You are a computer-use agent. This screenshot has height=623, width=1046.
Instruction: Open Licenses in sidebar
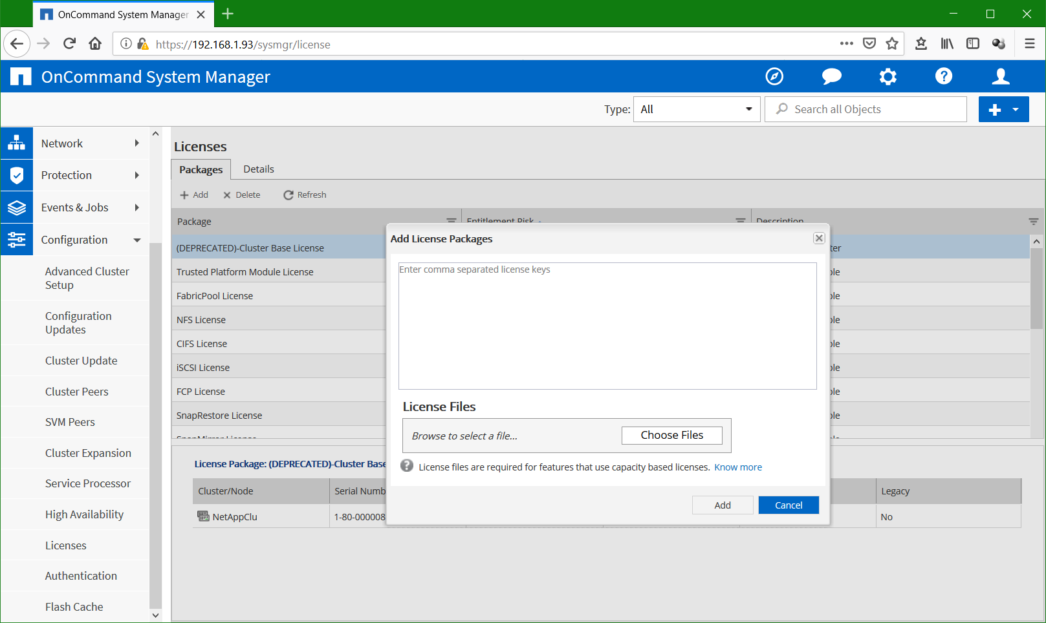[x=66, y=545]
